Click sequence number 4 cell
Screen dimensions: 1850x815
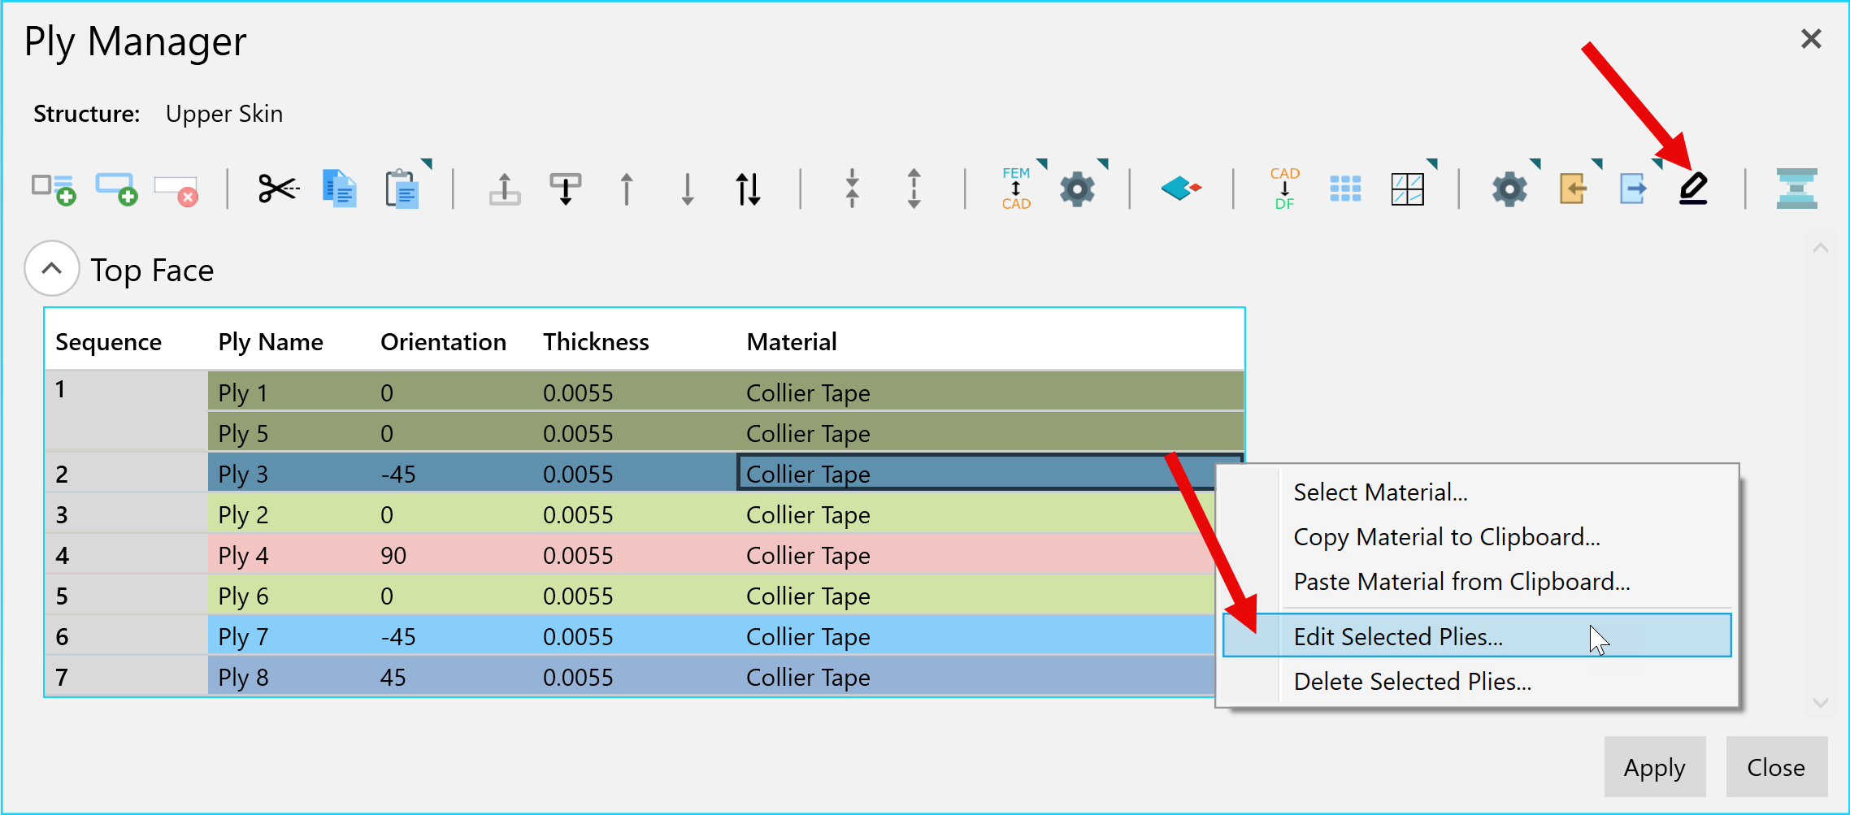pyautogui.click(x=126, y=554)
